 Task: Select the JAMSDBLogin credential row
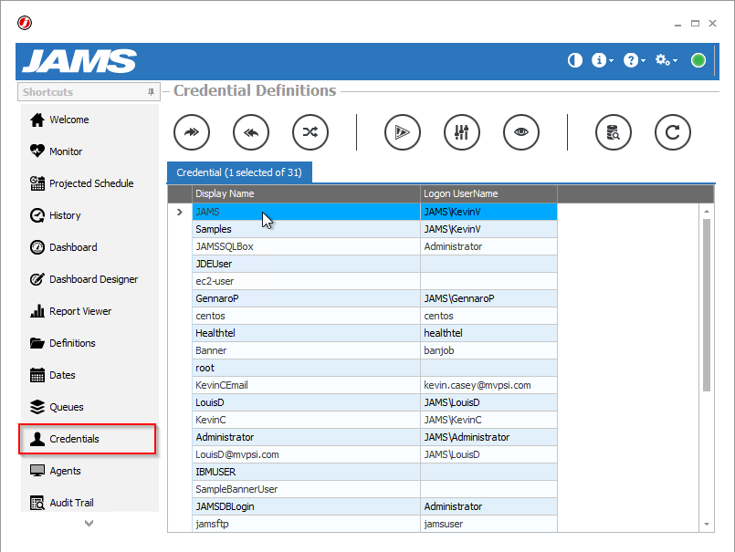374,506
